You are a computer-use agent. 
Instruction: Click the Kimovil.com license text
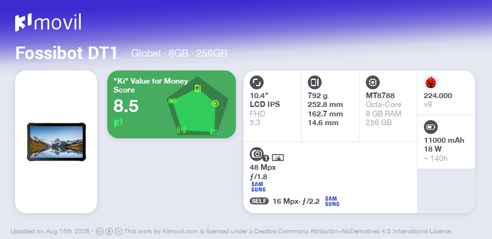click(180, 231)
